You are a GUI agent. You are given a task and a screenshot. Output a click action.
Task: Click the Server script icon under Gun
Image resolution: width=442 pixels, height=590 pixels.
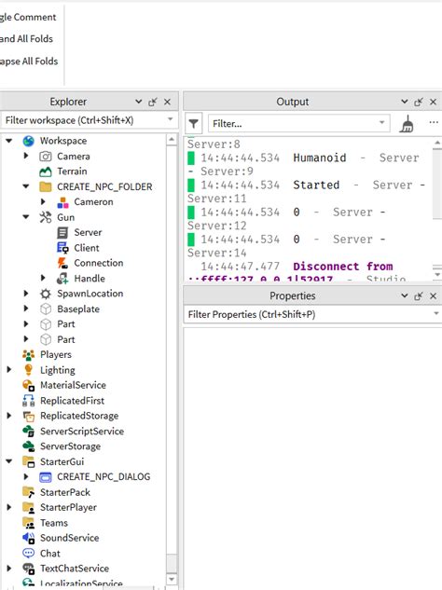pyautogui.click(x=62, y=232)
